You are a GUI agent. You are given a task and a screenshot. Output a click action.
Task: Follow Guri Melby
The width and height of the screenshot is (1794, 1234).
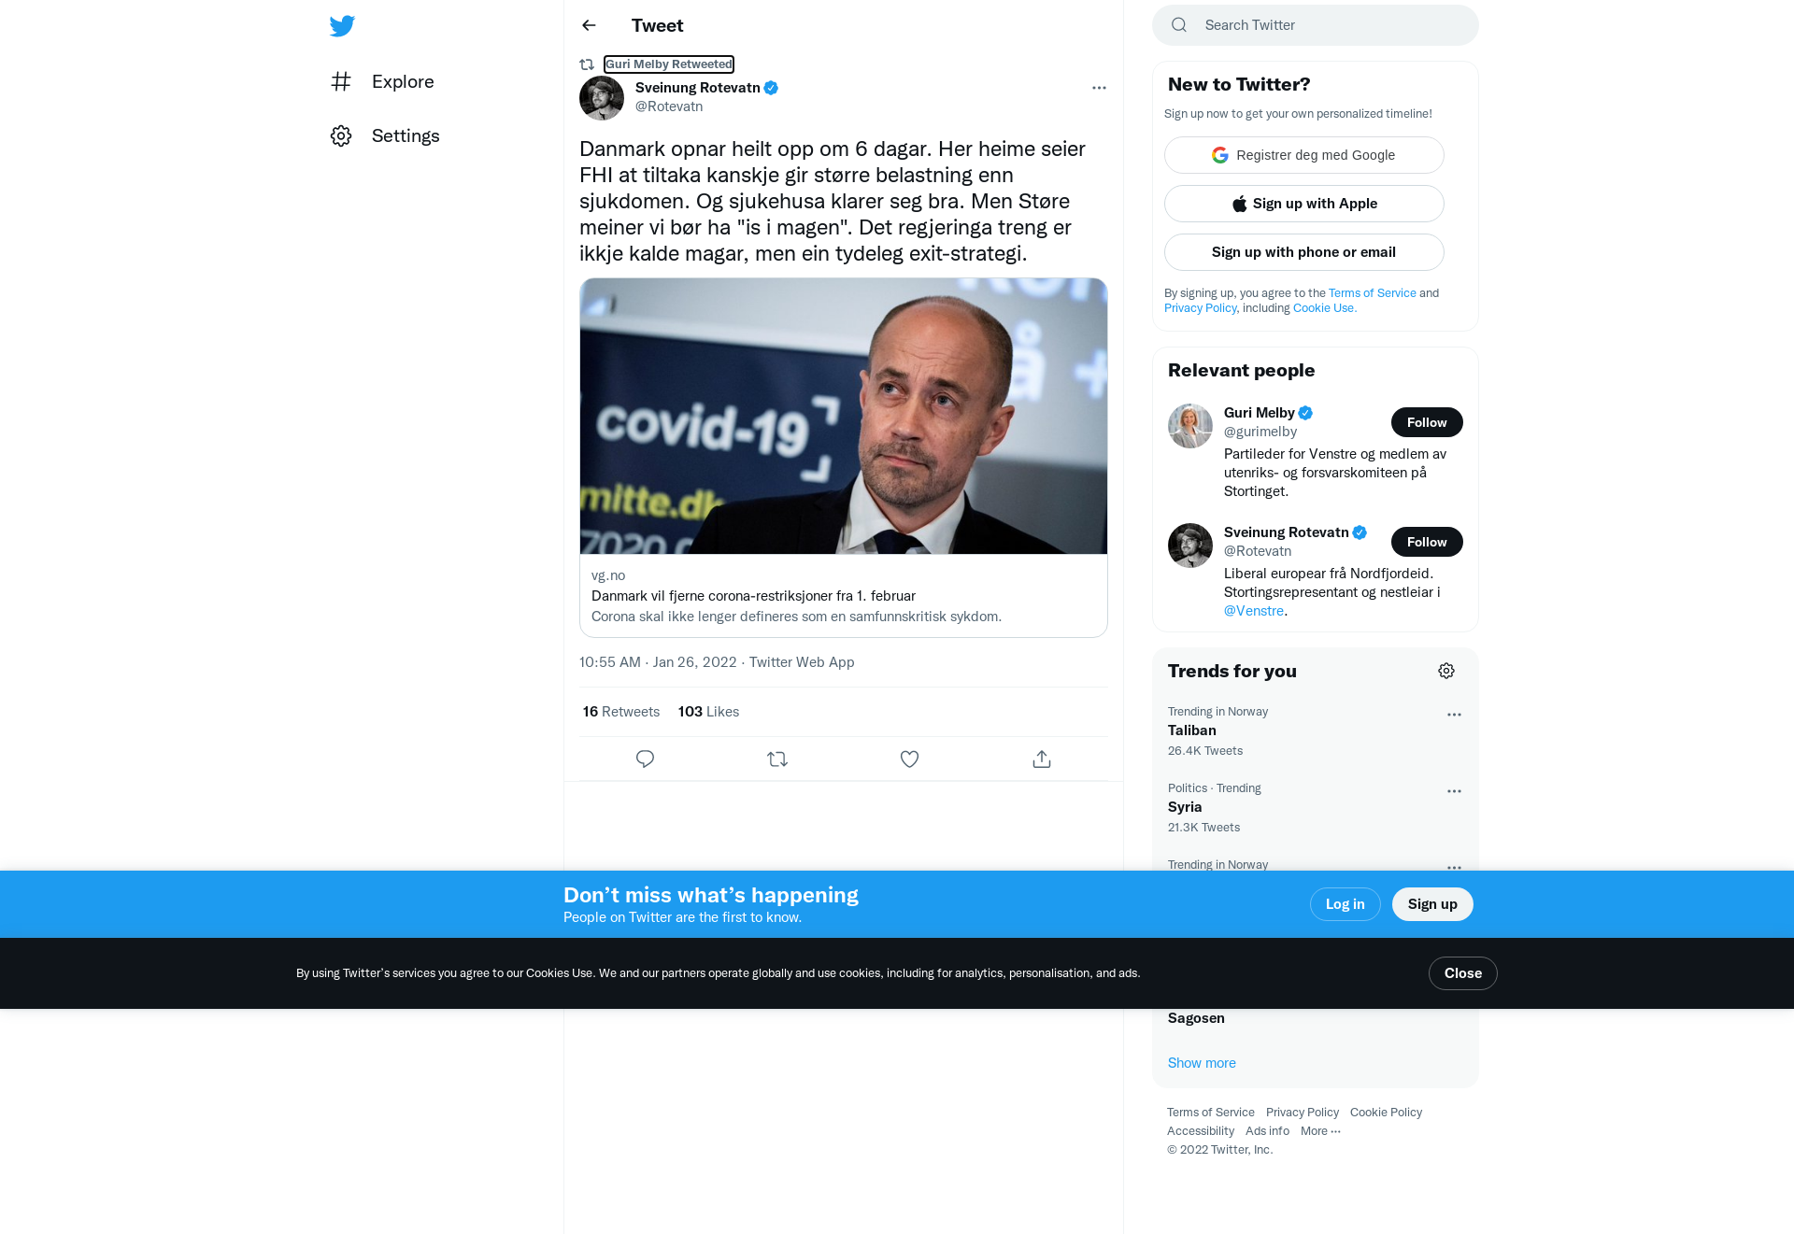[x=1427, y=422]
